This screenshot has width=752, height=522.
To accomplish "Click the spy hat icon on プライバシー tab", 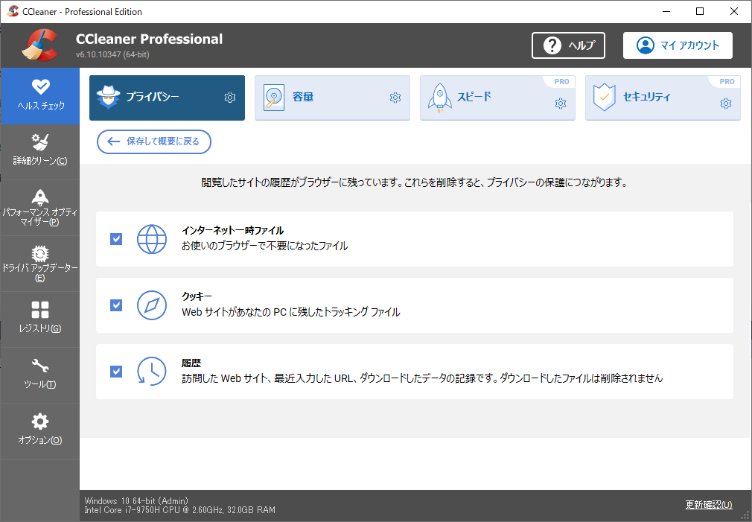I will coord(109,97).
